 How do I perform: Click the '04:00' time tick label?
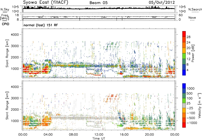point(48,135)
